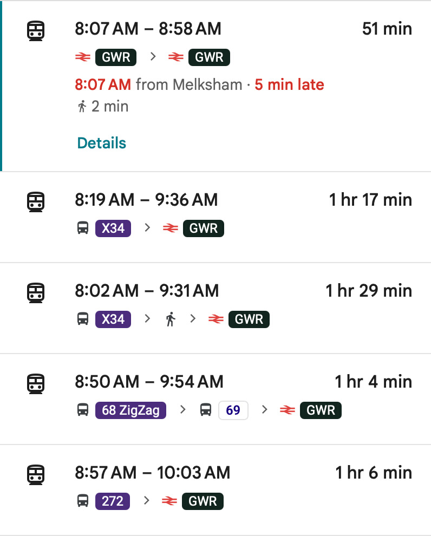
Task: Pick the 8:57 AM – 10:03 AM route
Action: tap(152, 473)
